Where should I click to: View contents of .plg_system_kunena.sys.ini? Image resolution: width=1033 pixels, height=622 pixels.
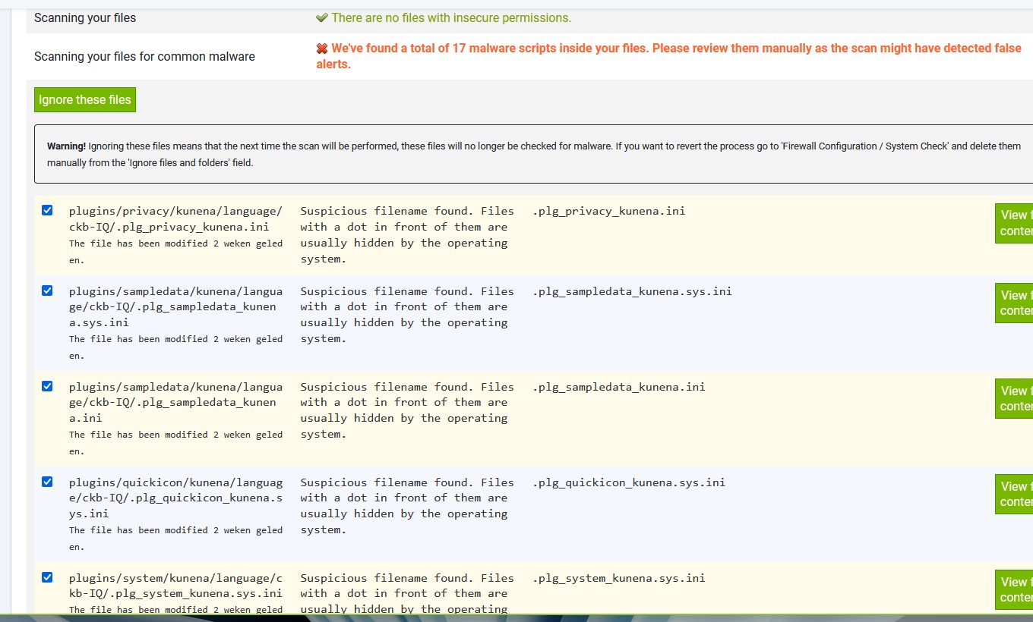(x=1014, y=589)
